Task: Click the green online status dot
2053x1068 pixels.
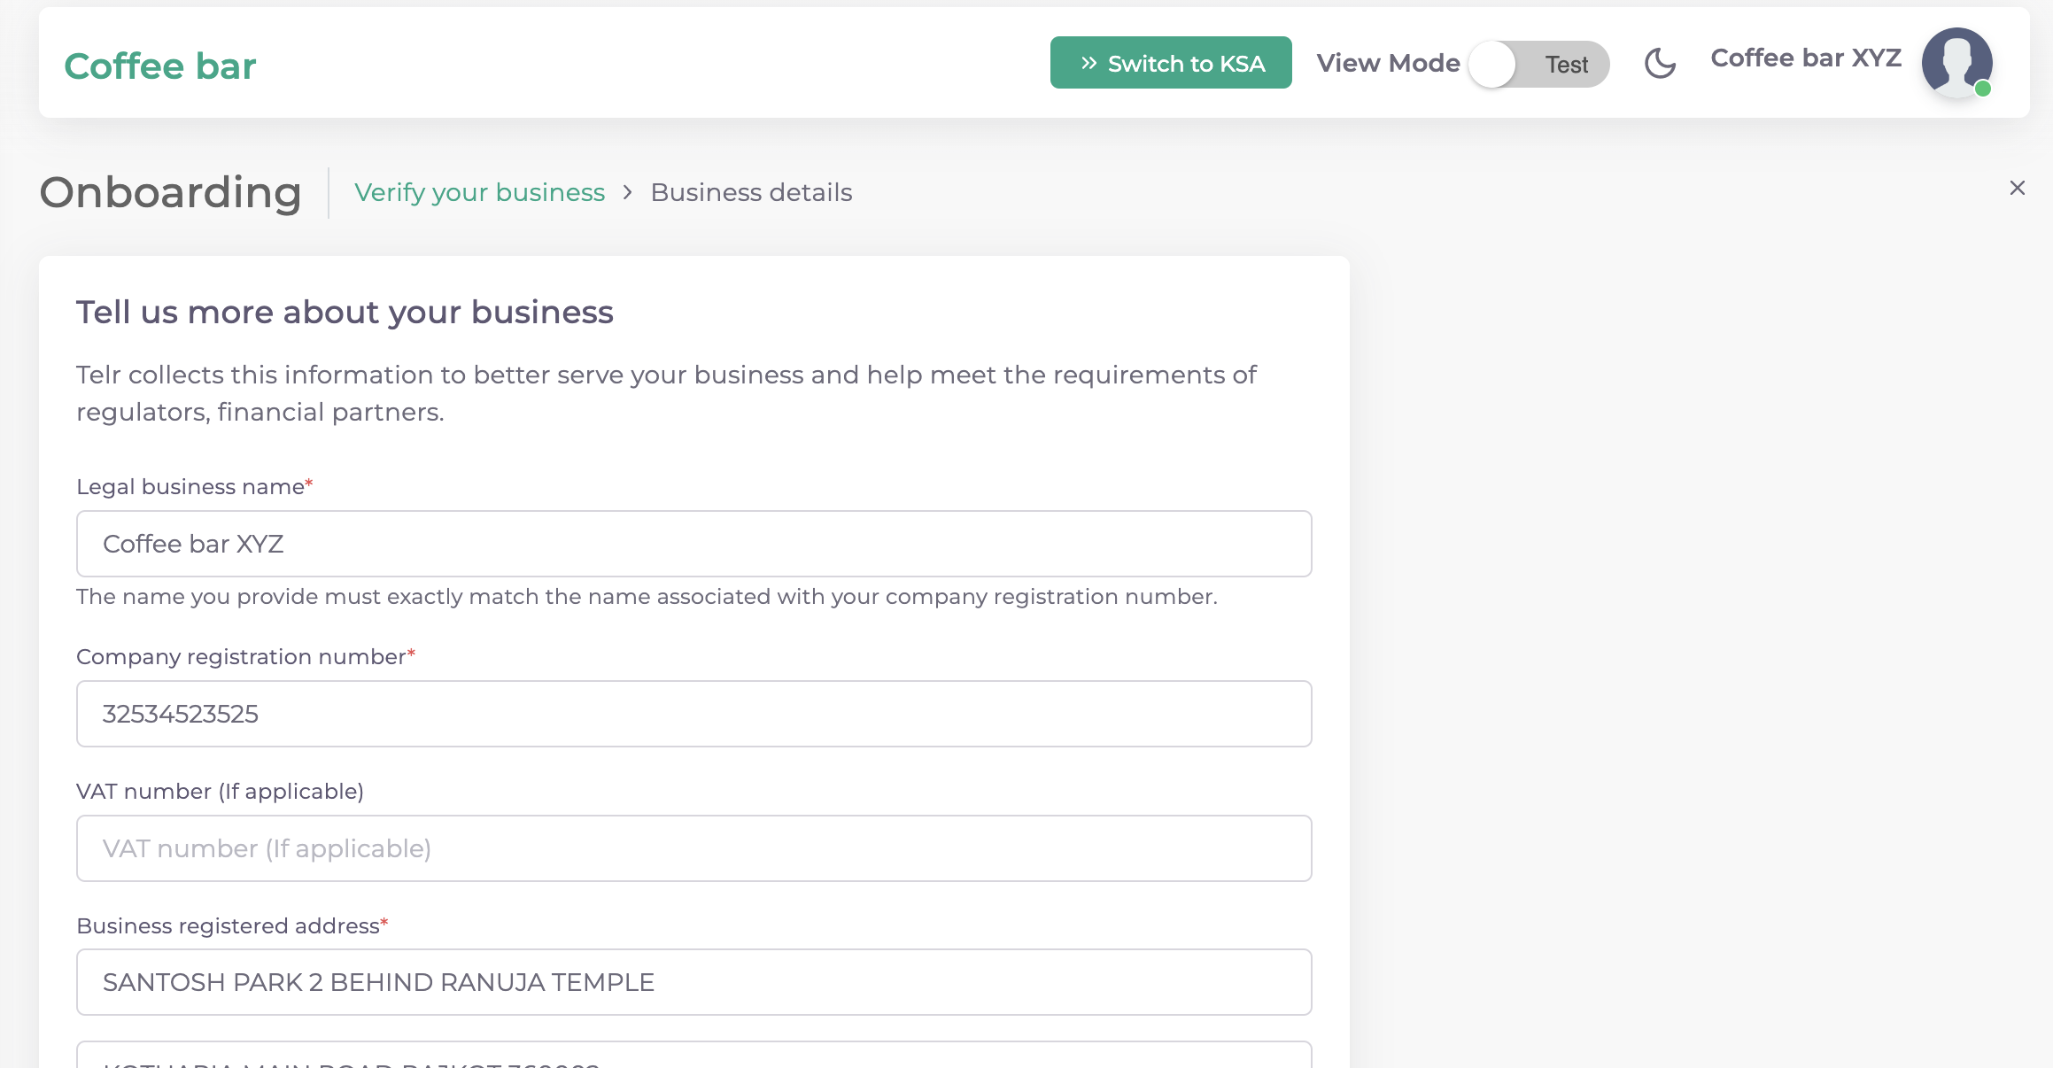Action: (x=1983, y=89)
